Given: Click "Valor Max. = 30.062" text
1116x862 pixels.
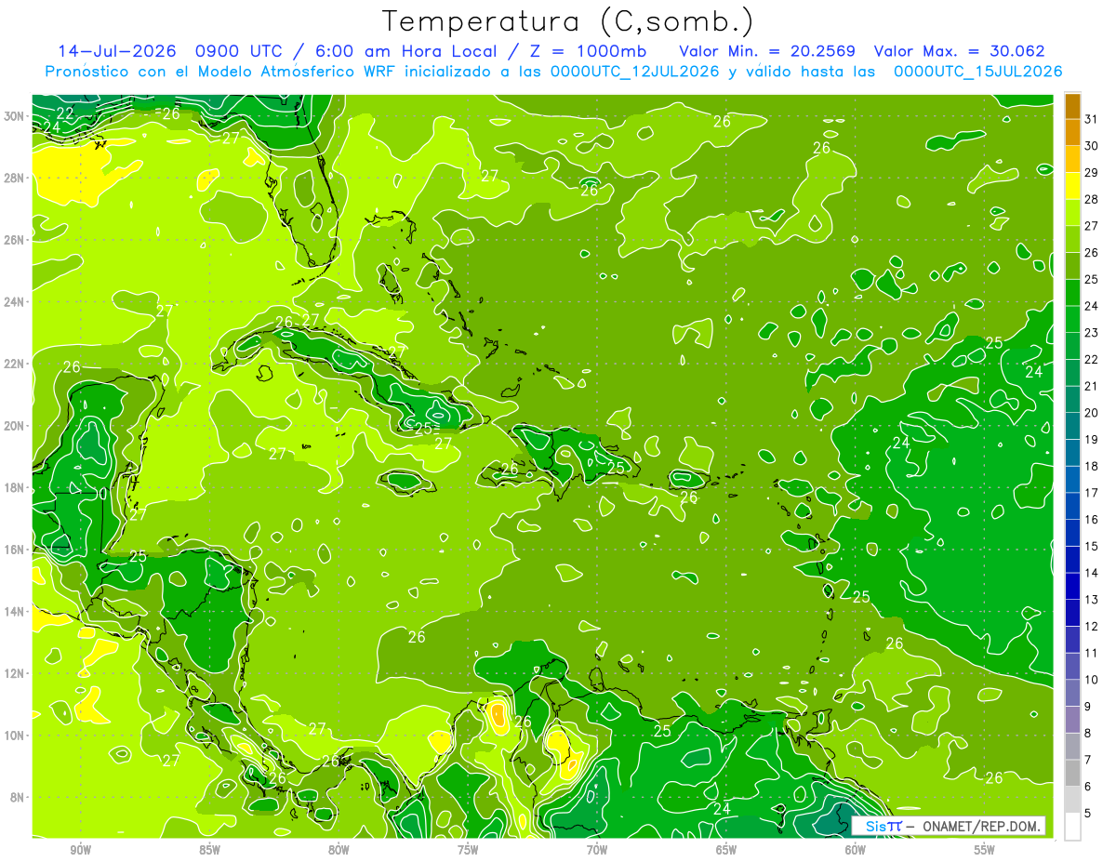Looking at the screenshot, I should pyautogui.click(x=960, y=51).
